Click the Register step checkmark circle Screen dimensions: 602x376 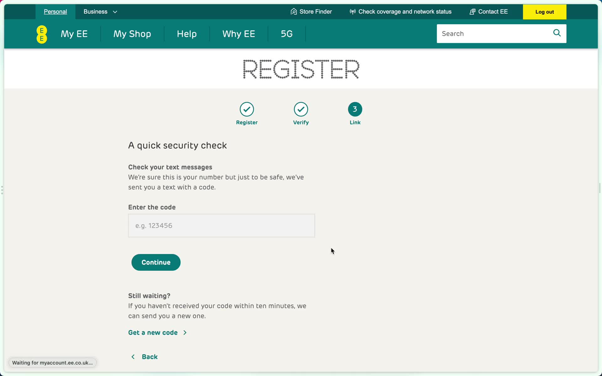247,109
